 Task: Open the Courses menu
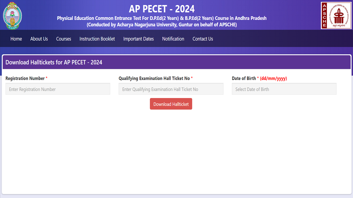(64, 39)
